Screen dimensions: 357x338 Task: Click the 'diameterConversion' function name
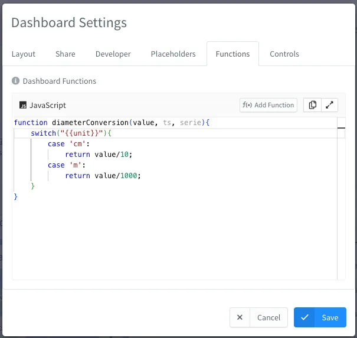90,123
